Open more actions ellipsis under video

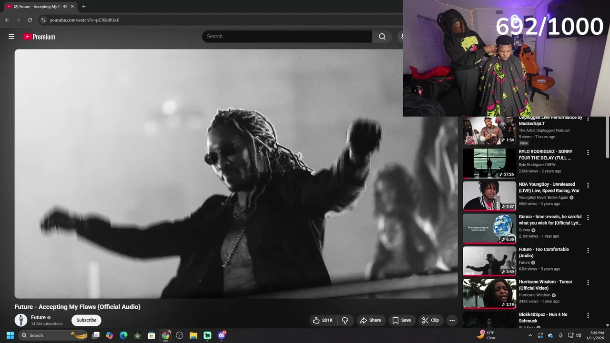pos(452,320)
